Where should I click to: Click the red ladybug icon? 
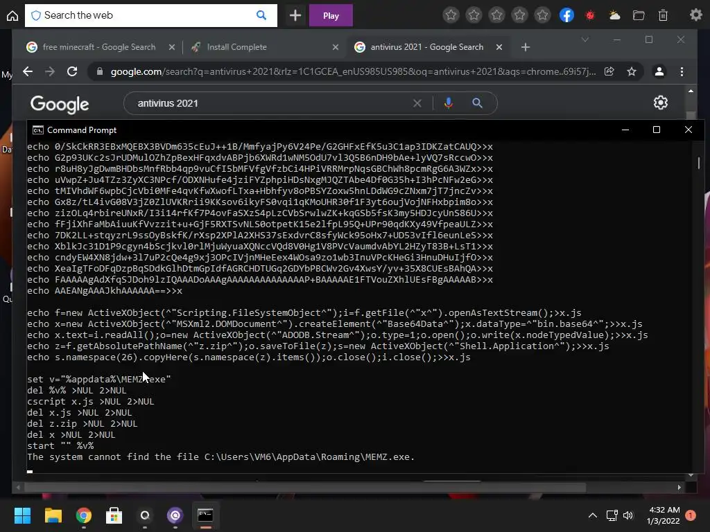click(590, 15)
